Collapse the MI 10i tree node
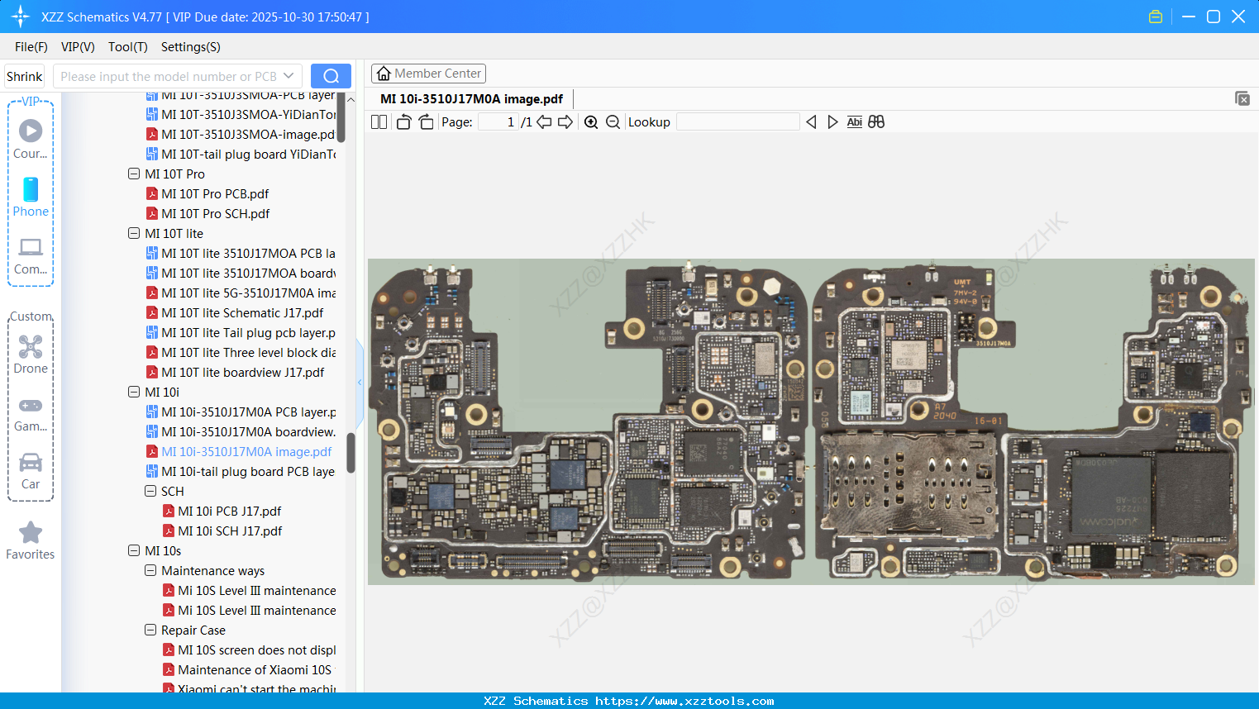Viewport: 1259px width, 709px height. click(x=133, y=392)
